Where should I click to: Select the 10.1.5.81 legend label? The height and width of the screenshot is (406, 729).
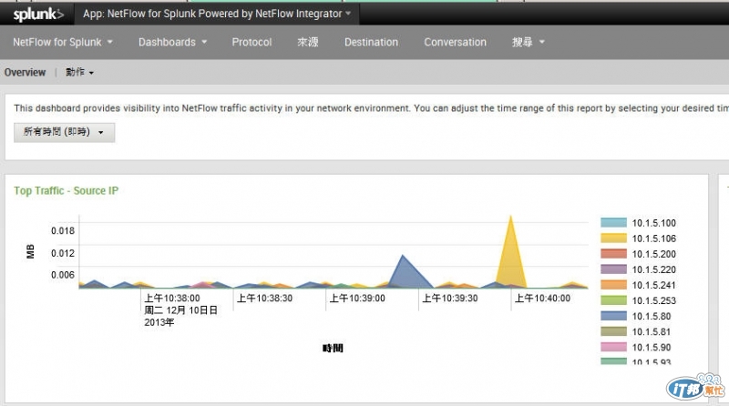coord(652,331)
